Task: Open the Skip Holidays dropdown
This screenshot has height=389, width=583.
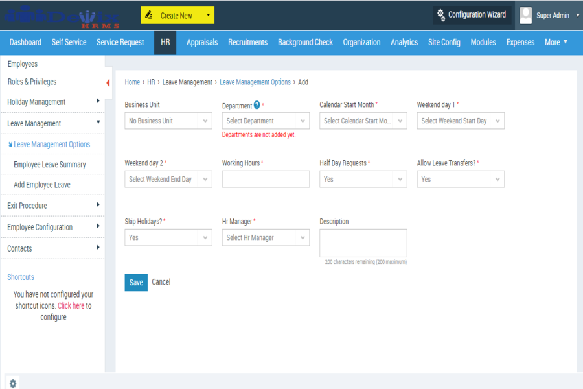Action: point(168,237)
